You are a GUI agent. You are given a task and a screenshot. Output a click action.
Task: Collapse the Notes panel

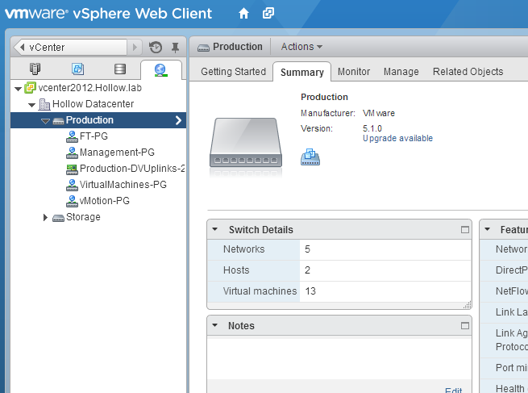215,326
